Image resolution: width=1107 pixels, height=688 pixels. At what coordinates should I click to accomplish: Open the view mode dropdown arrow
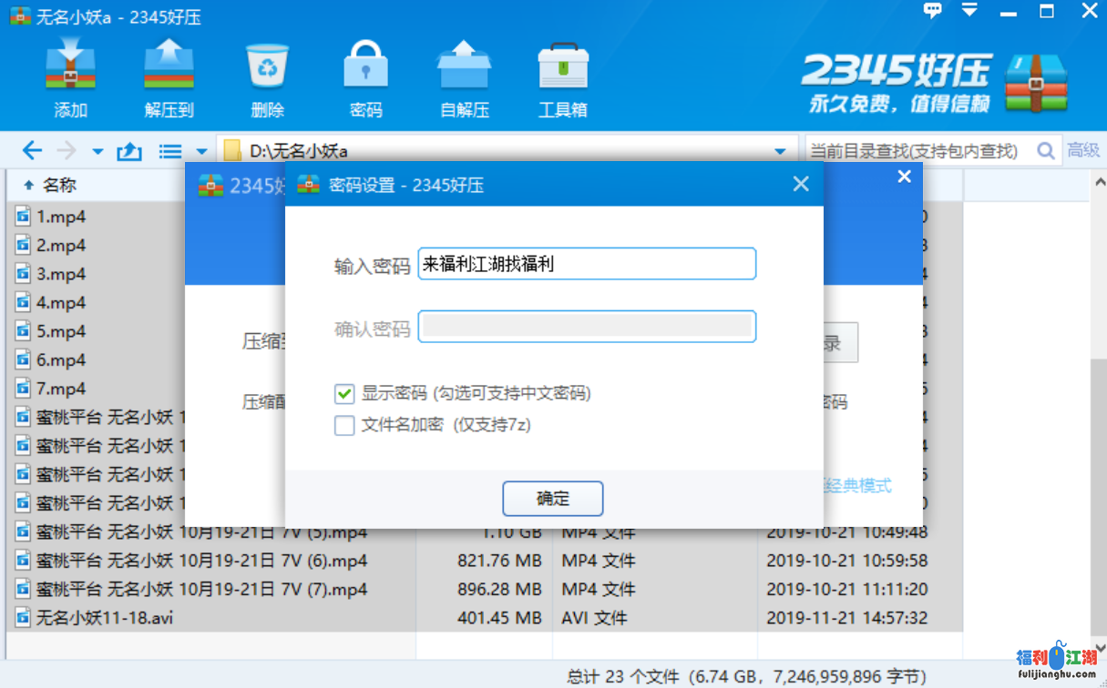pos(201,151)
